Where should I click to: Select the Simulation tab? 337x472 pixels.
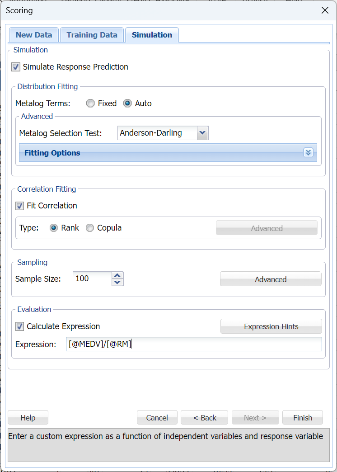tap(152, 35)
